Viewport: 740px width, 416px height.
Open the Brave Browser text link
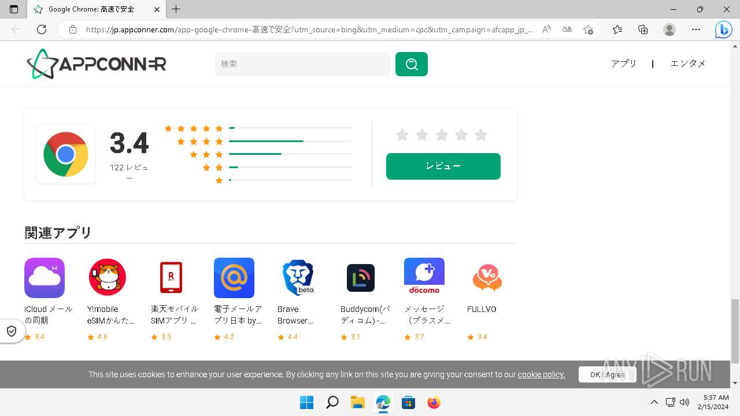(x=295, y=315)
